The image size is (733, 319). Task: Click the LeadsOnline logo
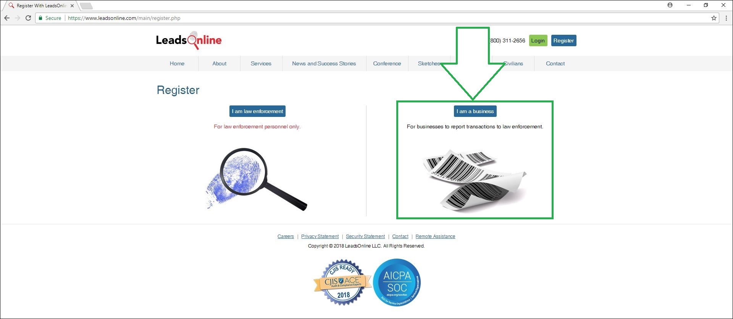tap(189, 40)
